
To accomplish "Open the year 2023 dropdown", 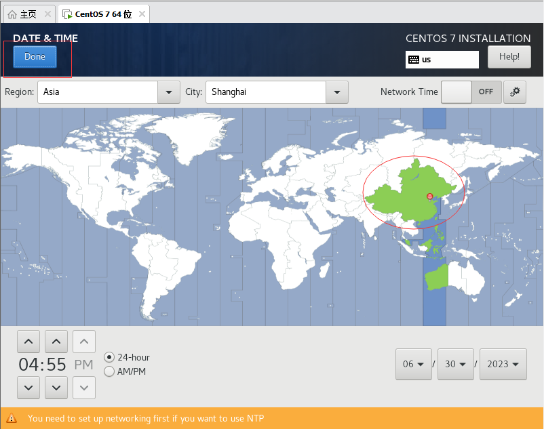I will pyautogui.click(x=503, y=364).
